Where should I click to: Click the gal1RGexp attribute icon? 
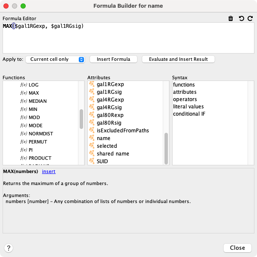point(92,84)
